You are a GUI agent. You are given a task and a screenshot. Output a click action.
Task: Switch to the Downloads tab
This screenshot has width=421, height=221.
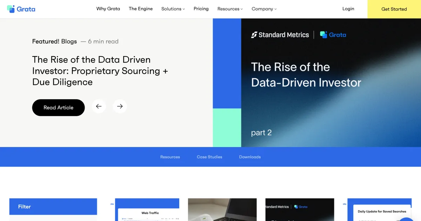click(250, 157)
